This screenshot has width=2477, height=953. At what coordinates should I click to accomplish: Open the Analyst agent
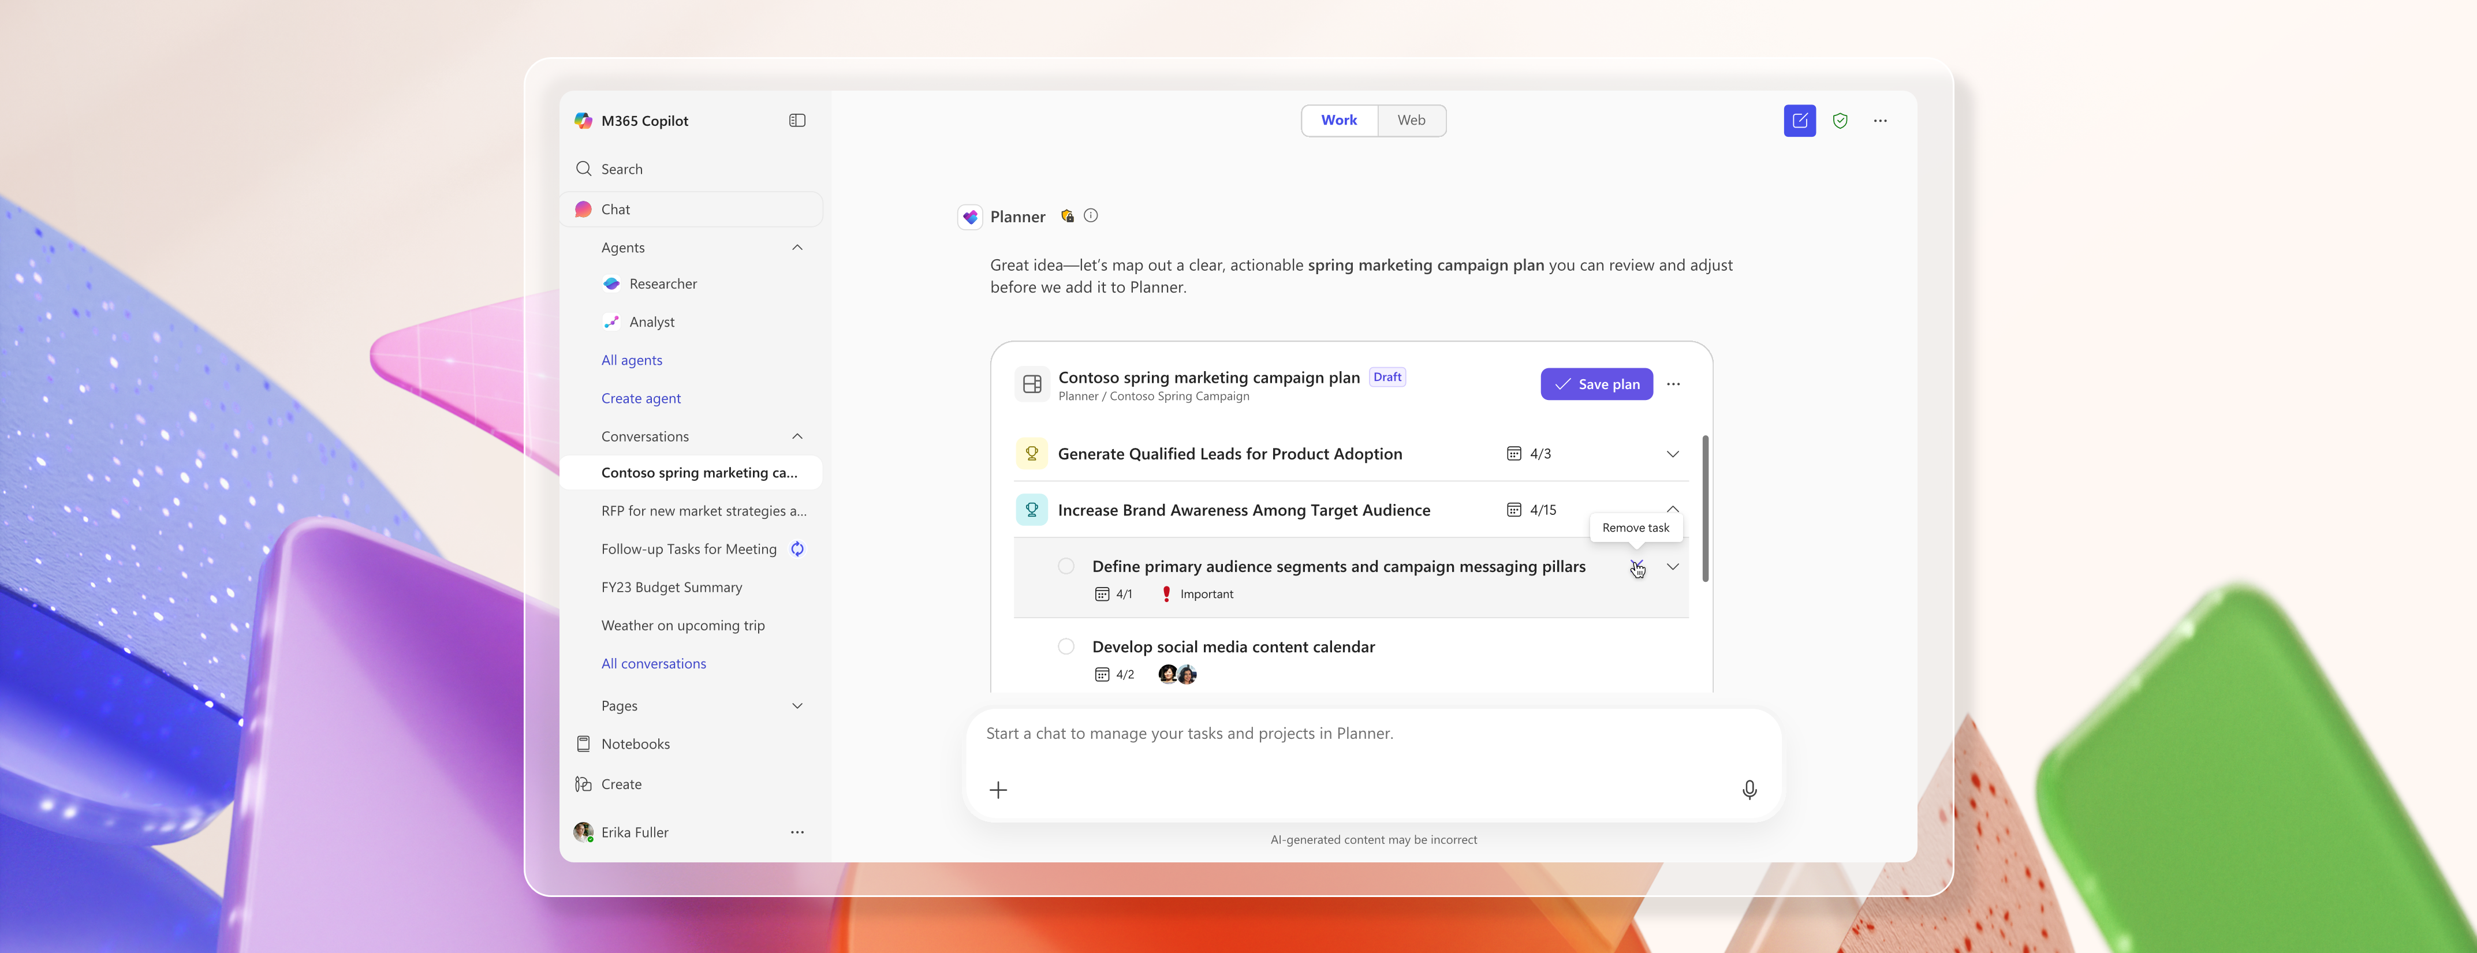coord(651,322)
